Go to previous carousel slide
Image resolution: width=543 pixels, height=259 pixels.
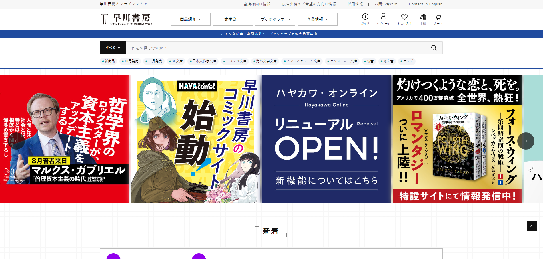(x=16, y=141)
